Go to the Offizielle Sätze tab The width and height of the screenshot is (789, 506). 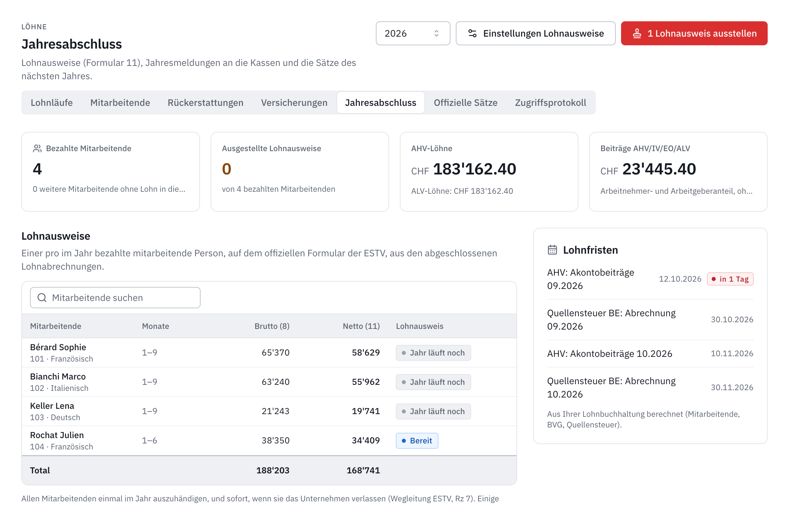click(x=465, y=103)
